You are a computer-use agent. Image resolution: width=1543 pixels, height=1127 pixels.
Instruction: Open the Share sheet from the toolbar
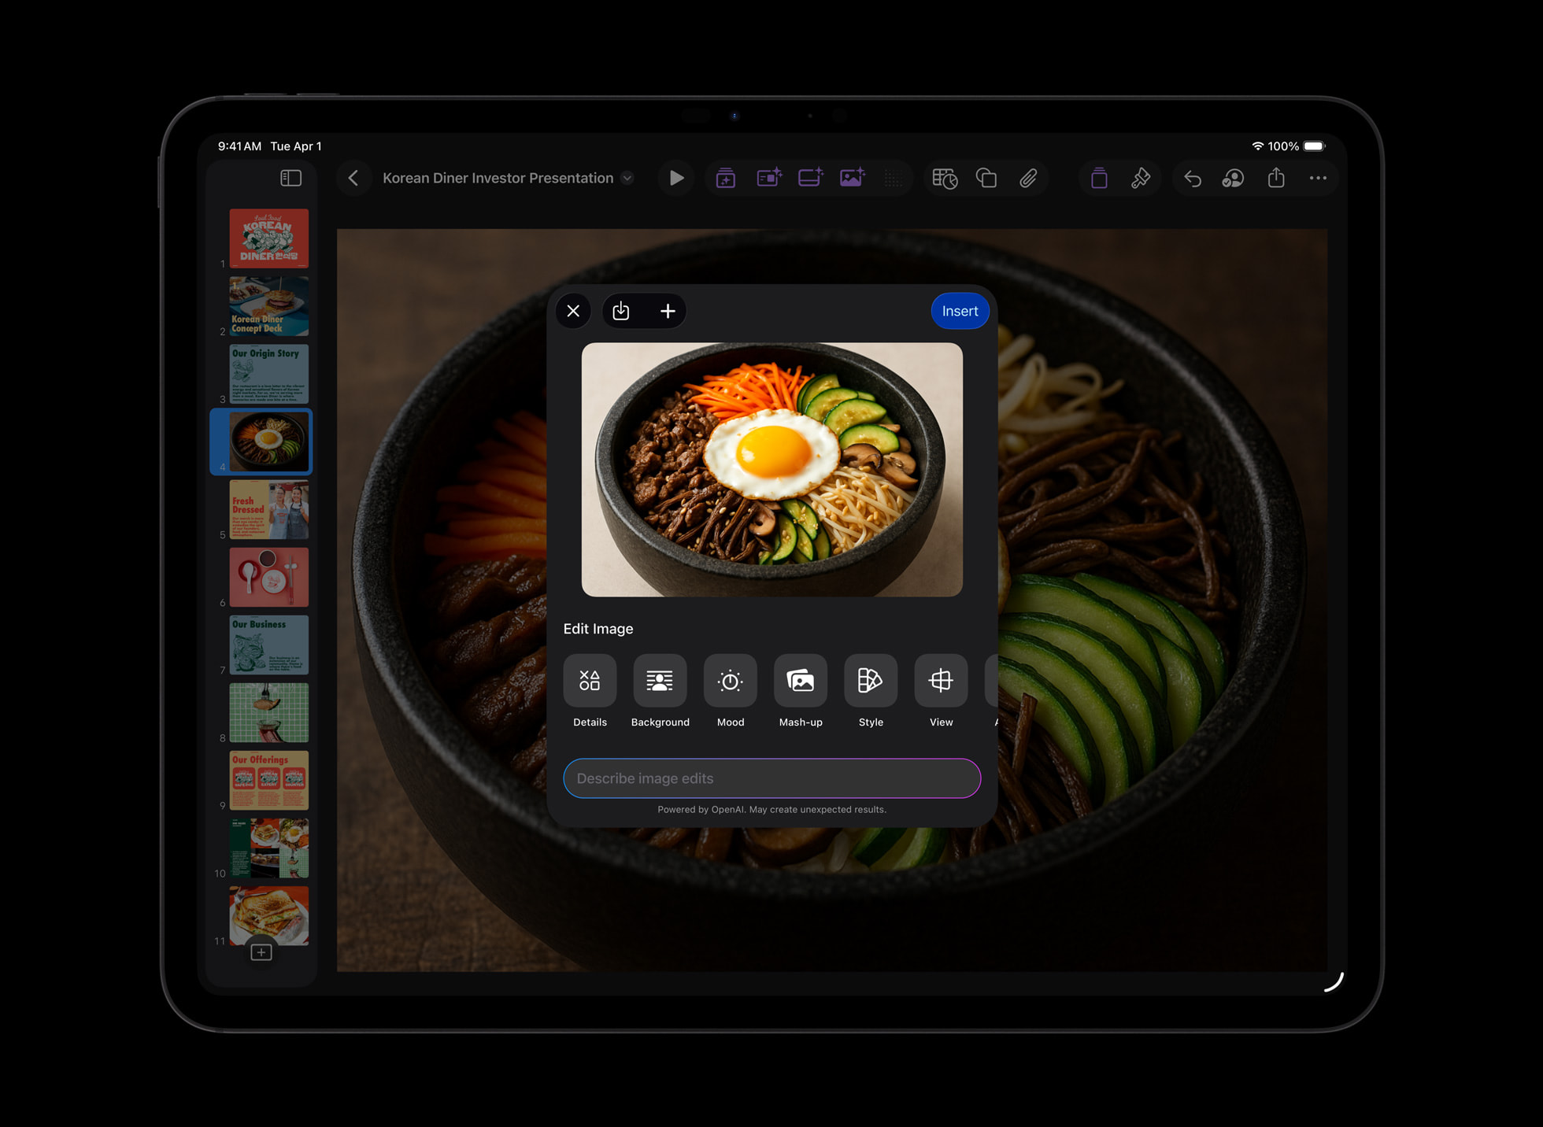pyautogui.click(x=1275, y=178)
